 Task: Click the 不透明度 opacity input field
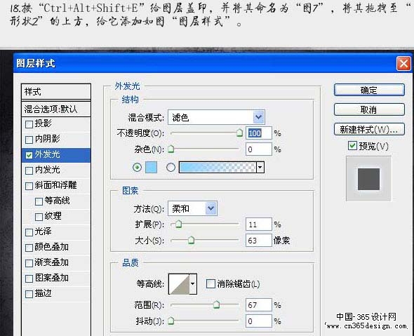click(258, 133)
